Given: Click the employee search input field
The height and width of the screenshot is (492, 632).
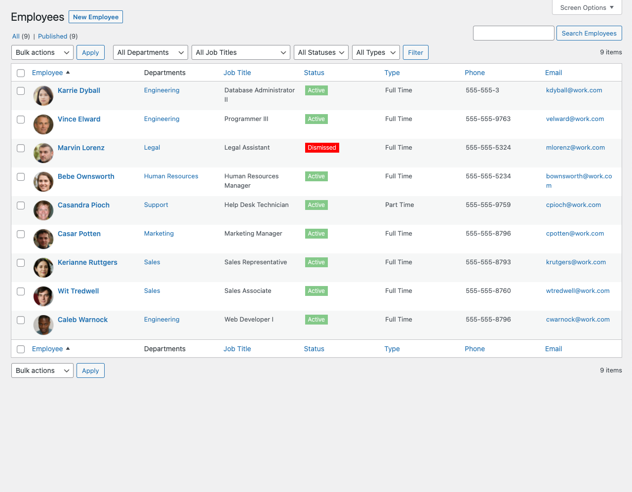Looking at the screenshot, I should pyautogui.click(x=513, y=33).
